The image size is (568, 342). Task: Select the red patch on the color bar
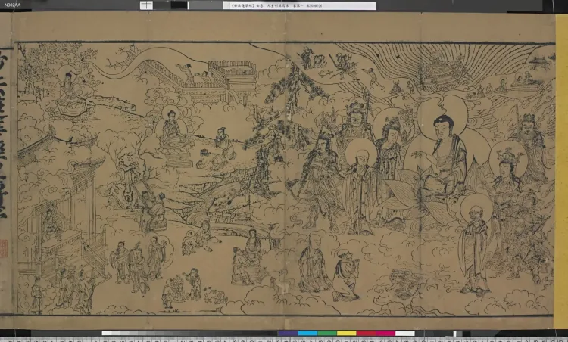click(x=366, y=334)
